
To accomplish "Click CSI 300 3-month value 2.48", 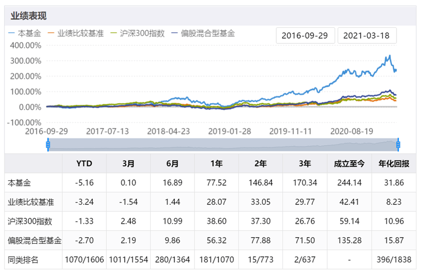I will click(x=128, y=221).
